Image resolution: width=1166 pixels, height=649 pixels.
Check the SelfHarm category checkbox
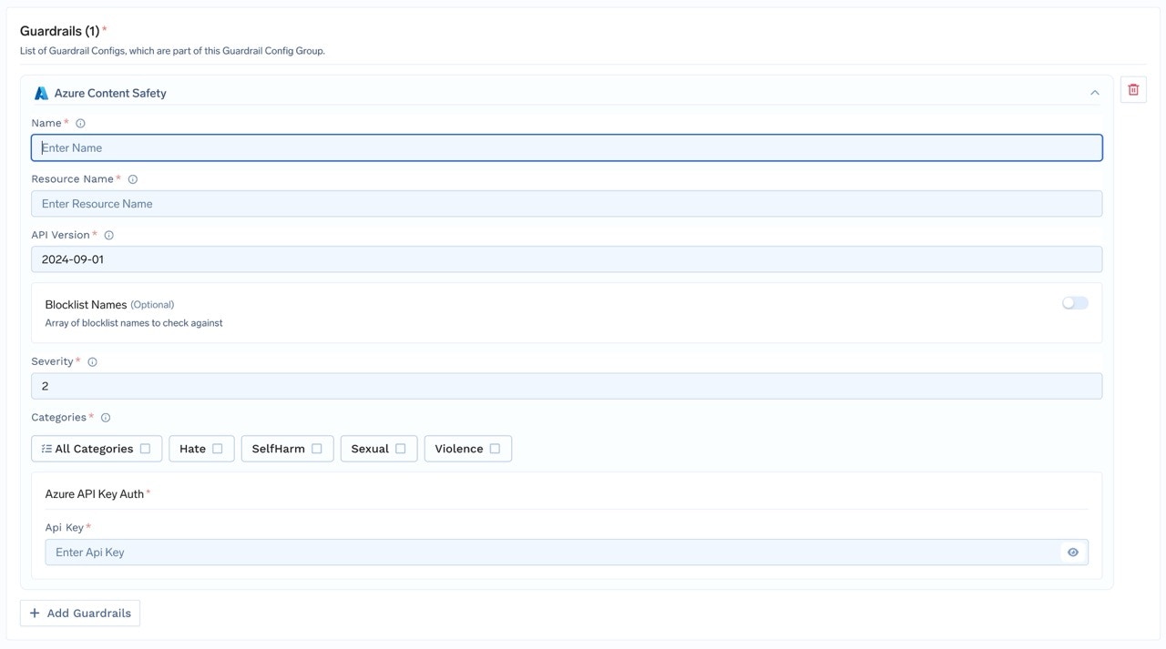click(316, 449)
